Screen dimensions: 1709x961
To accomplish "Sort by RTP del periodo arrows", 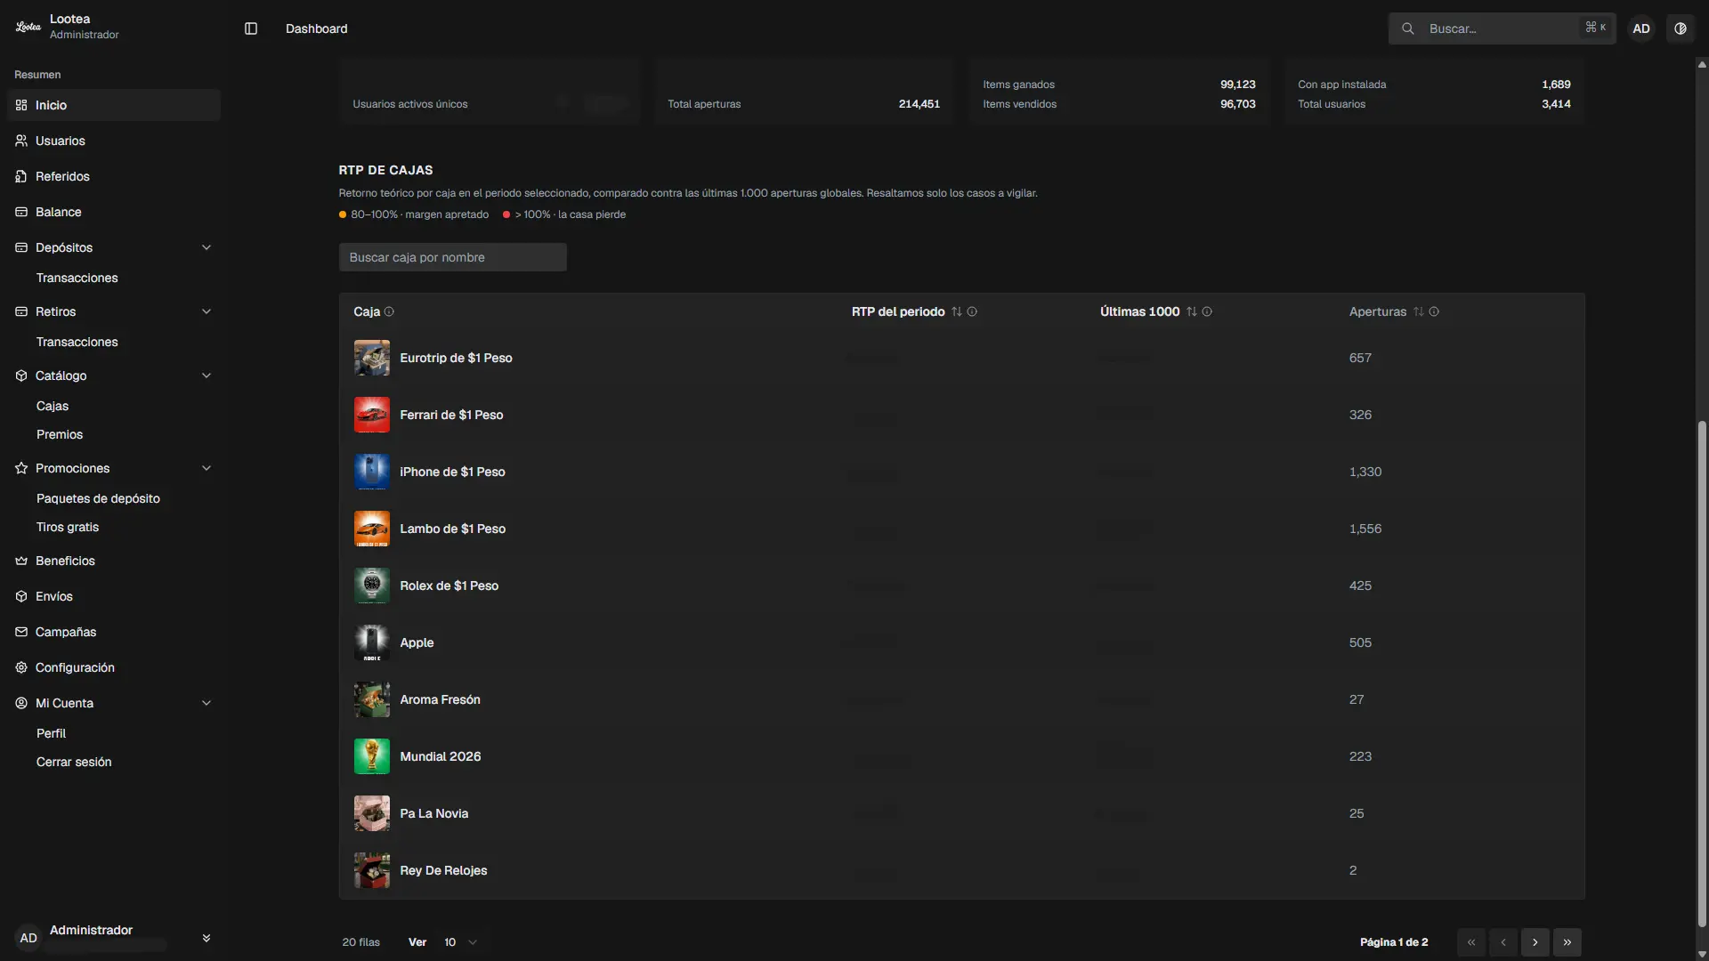I will 957,311.
